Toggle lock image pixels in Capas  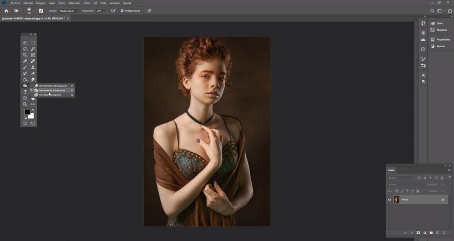tap(402, 191)
